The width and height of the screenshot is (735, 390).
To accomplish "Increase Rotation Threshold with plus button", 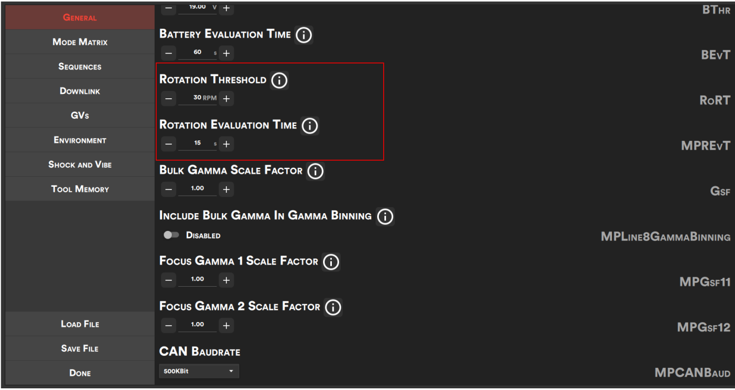I will click(x=226, y=99).
